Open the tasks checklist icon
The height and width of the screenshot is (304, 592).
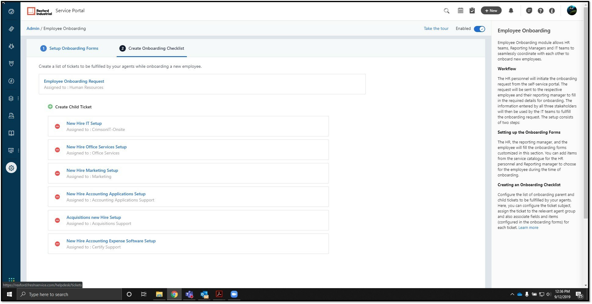(x=472, y=11)
